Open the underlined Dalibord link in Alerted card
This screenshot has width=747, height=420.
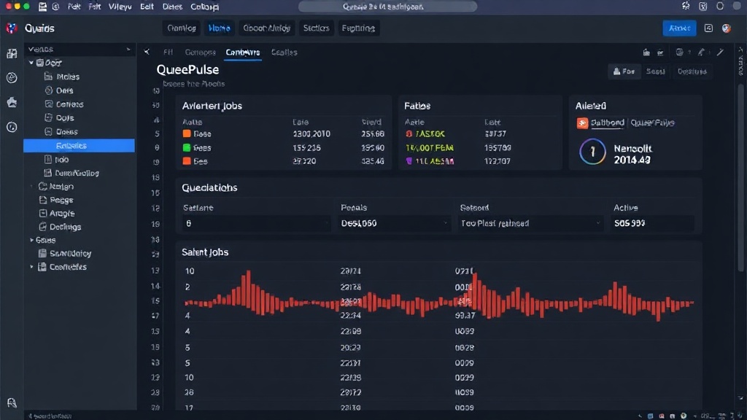tap(608, 122)
